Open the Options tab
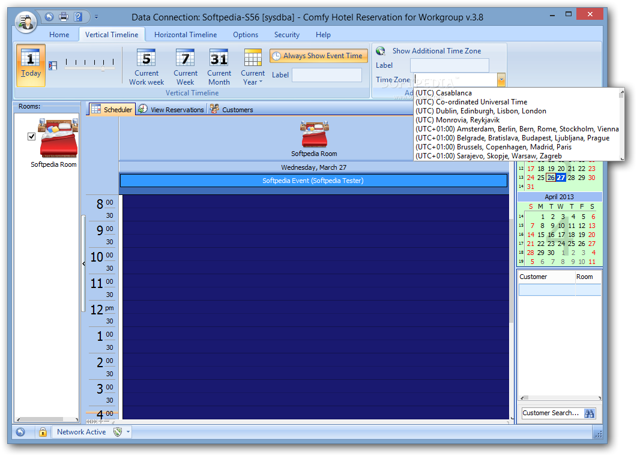The width and height of the screenshot is (637, 456). [x=246, y=35]
